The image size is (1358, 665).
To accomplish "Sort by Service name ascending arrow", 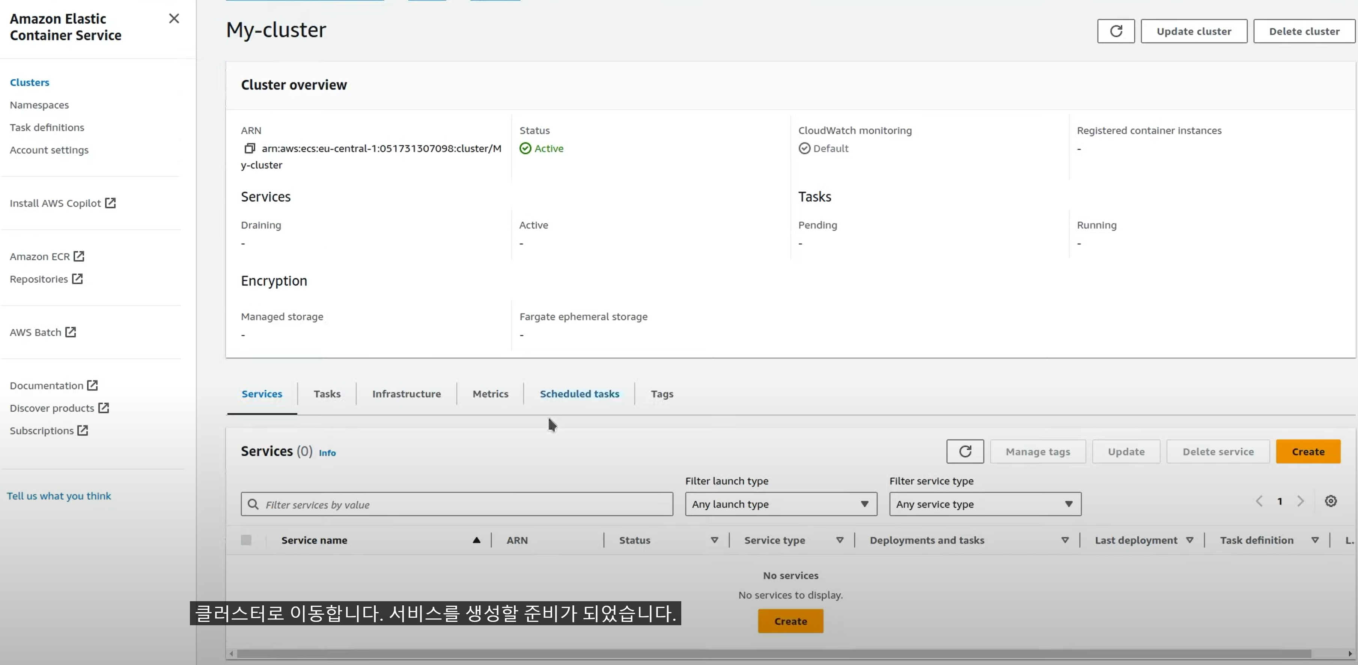I will tap(476, 540).
